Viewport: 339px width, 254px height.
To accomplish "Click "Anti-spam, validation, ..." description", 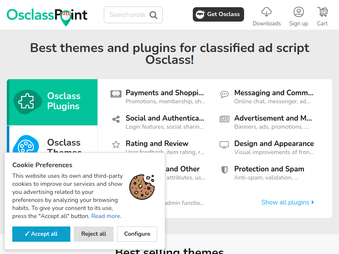I will [266, 177].
